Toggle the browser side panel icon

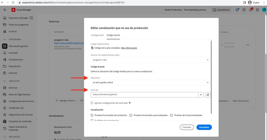244,2
